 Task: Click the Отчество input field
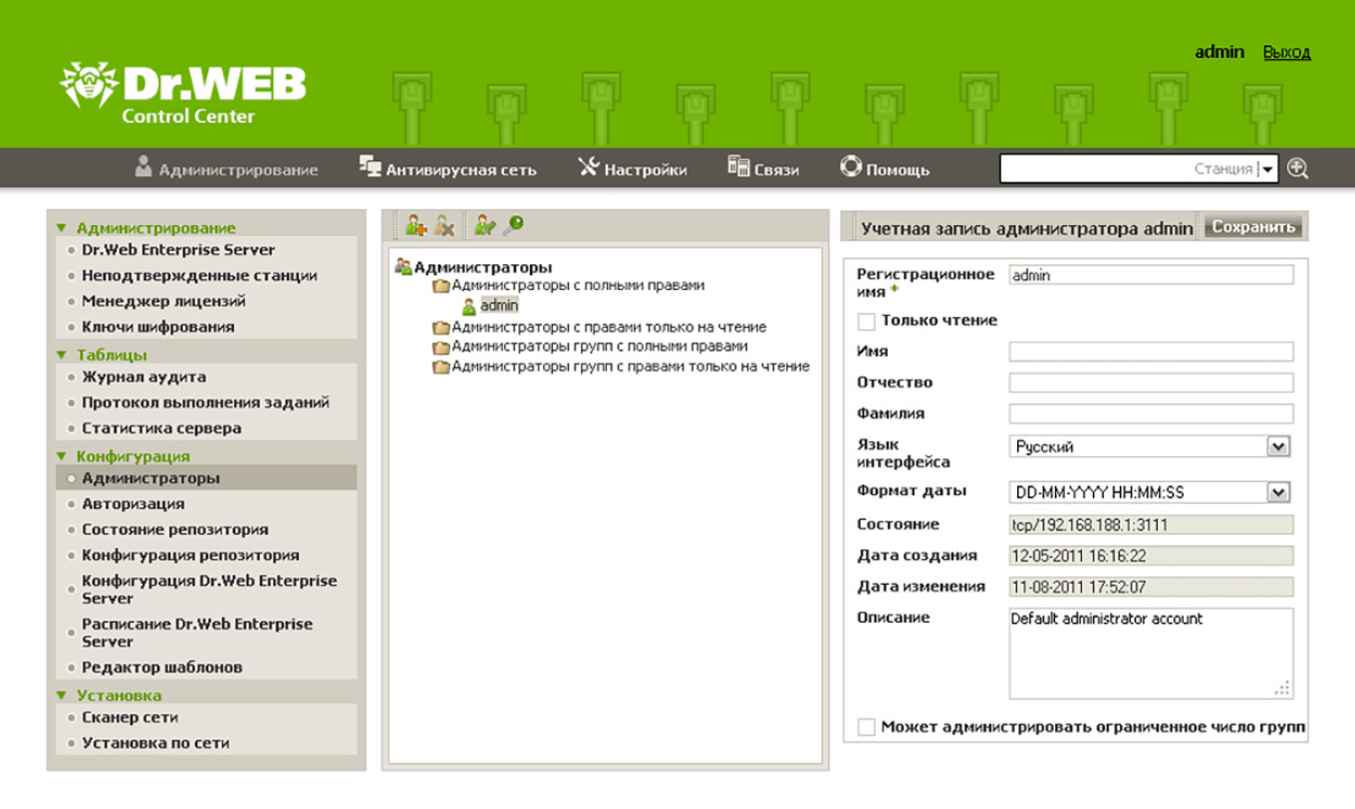(1151, 383)
